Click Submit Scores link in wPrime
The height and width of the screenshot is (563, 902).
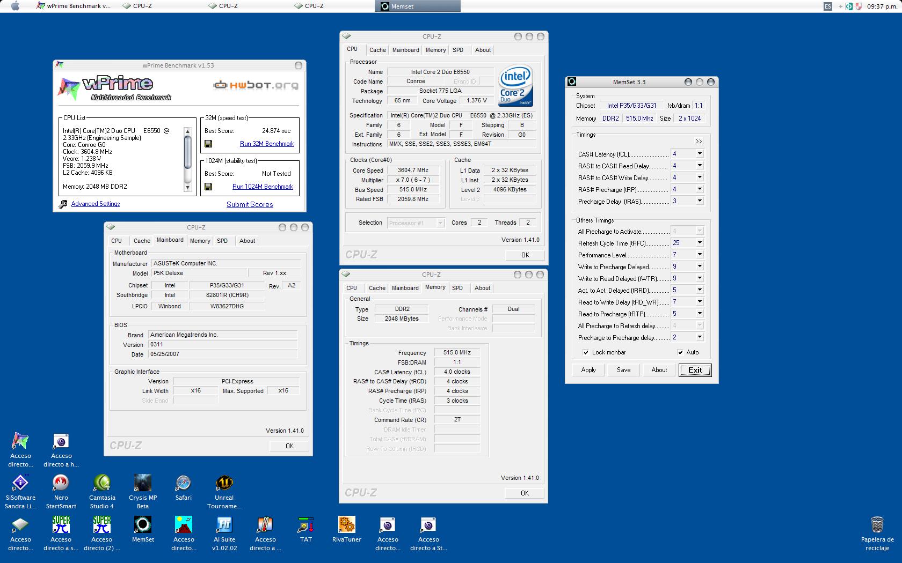pos(250,204)
